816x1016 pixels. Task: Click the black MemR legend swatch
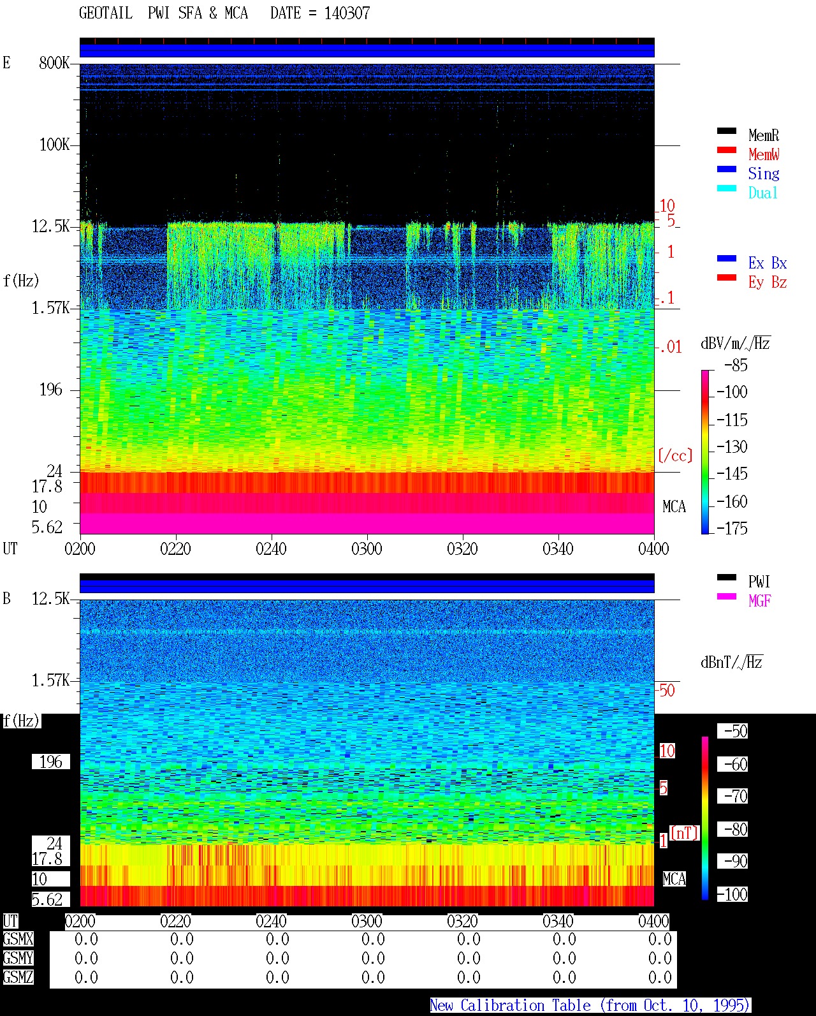pos(727,131)
